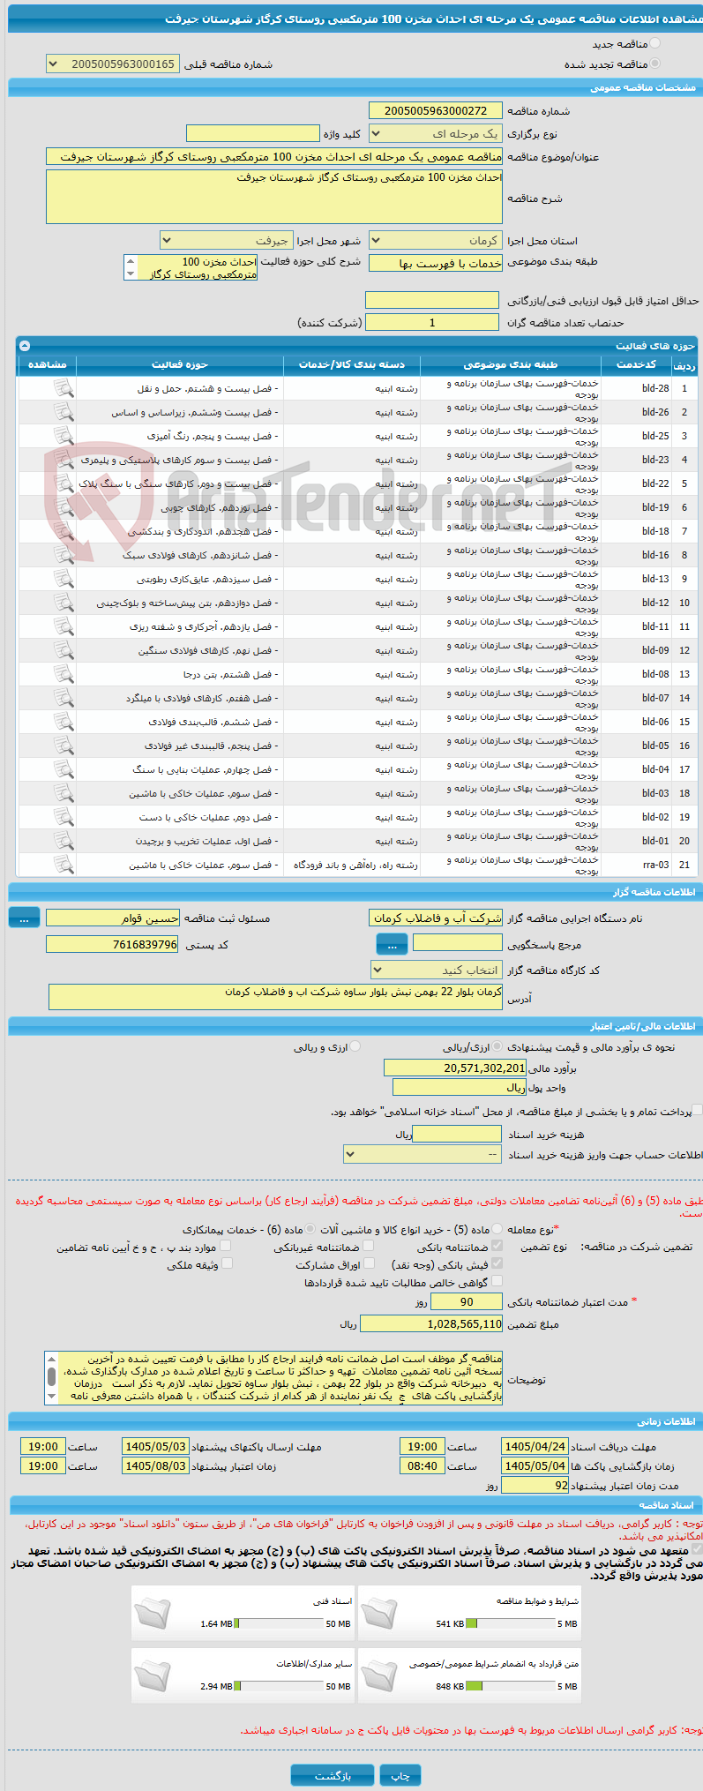Click the حوزه فعالیت column header

coord(180,363)
